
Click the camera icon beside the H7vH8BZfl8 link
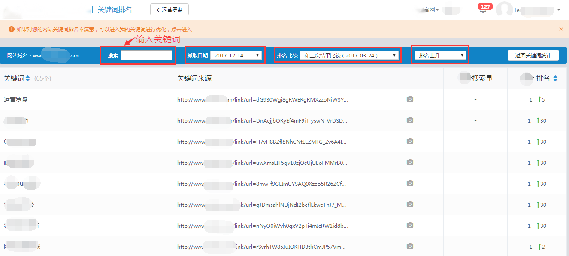[410, 141]
